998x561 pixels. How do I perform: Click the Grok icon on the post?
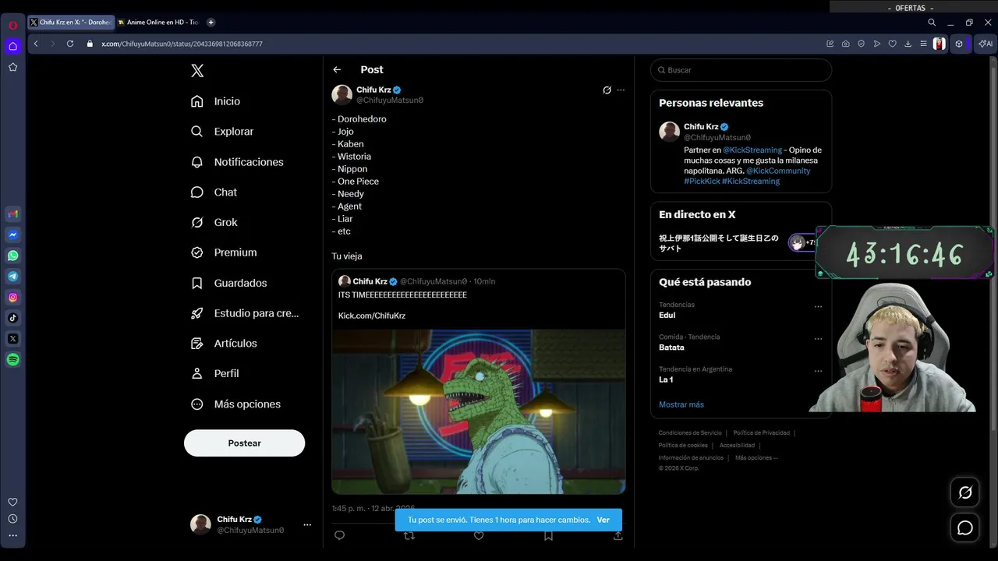click(x=607, y=90)
